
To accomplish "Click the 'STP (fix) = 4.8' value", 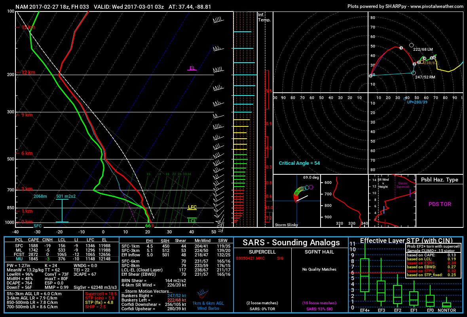I will click(x=99, y=302).
